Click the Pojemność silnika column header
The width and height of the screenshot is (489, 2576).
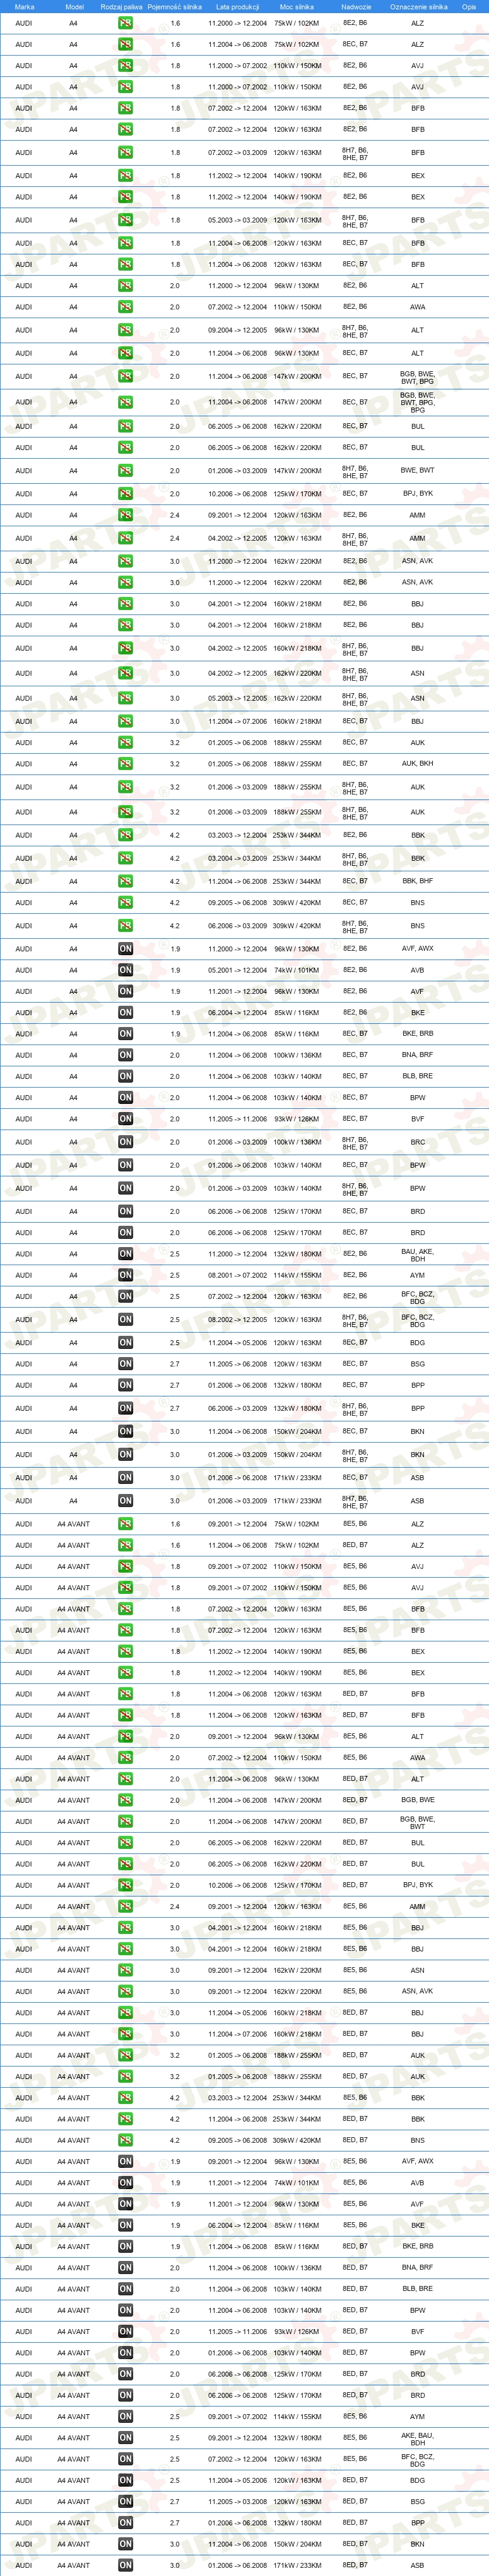pos(175,6)
